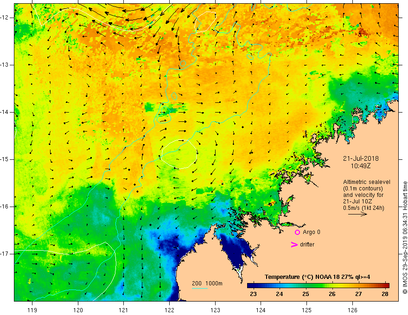
Task: Click longitude axis label 124
Action: point(261,310)
